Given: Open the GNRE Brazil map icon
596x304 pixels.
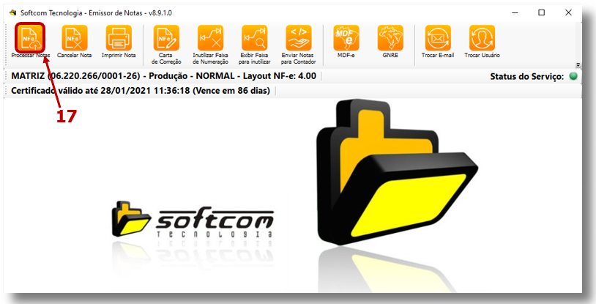Looking at the screenshot, I should [x=390, y=37].
